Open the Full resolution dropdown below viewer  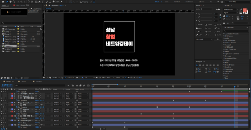tap(90, 78)
